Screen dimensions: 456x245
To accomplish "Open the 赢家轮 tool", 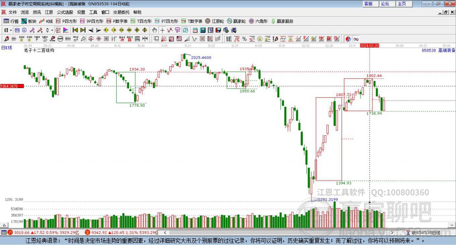I will pos(236,21).
